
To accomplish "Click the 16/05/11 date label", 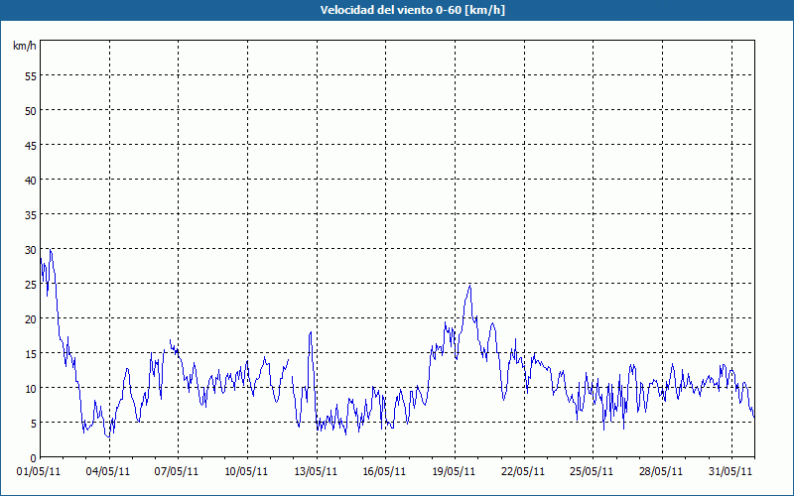I will pyautogui.click(x=385, y=471).
